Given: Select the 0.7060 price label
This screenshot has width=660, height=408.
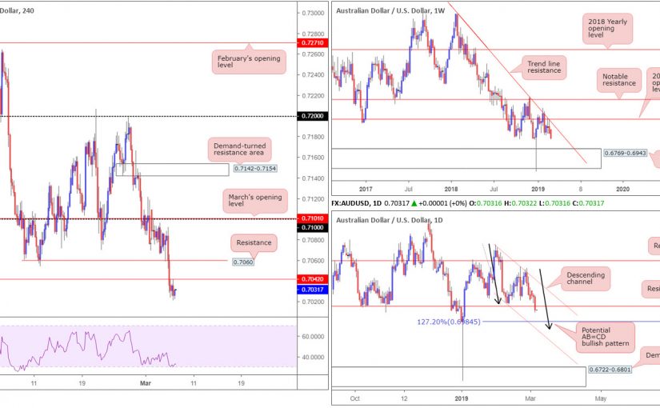Looking at the screenshot, I should coord(242,261).
